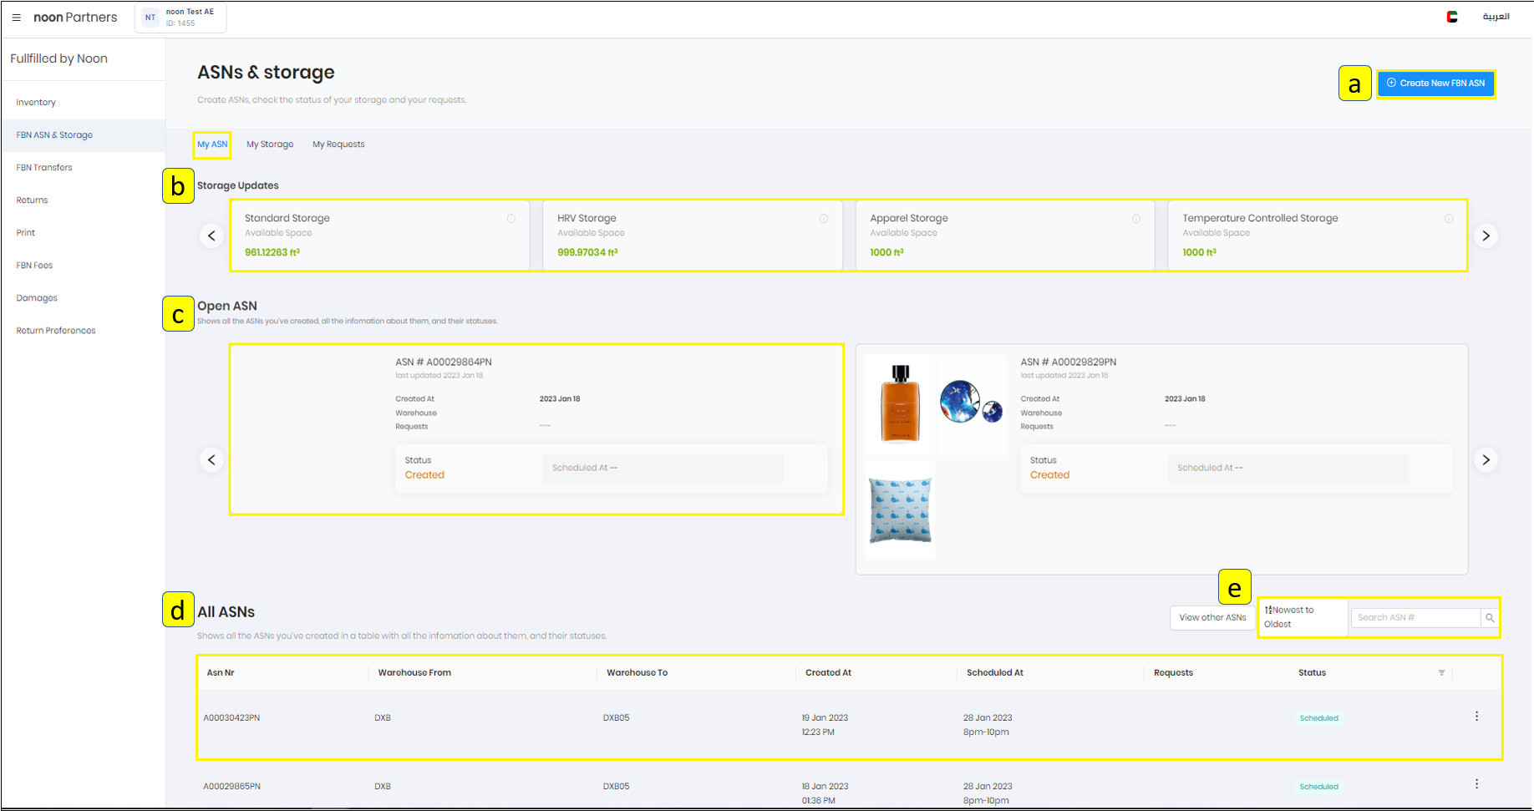Open row options for A00030423PN
Image resolution: width=1534 pixels, height=811 pixels.
click(1476, 717)
